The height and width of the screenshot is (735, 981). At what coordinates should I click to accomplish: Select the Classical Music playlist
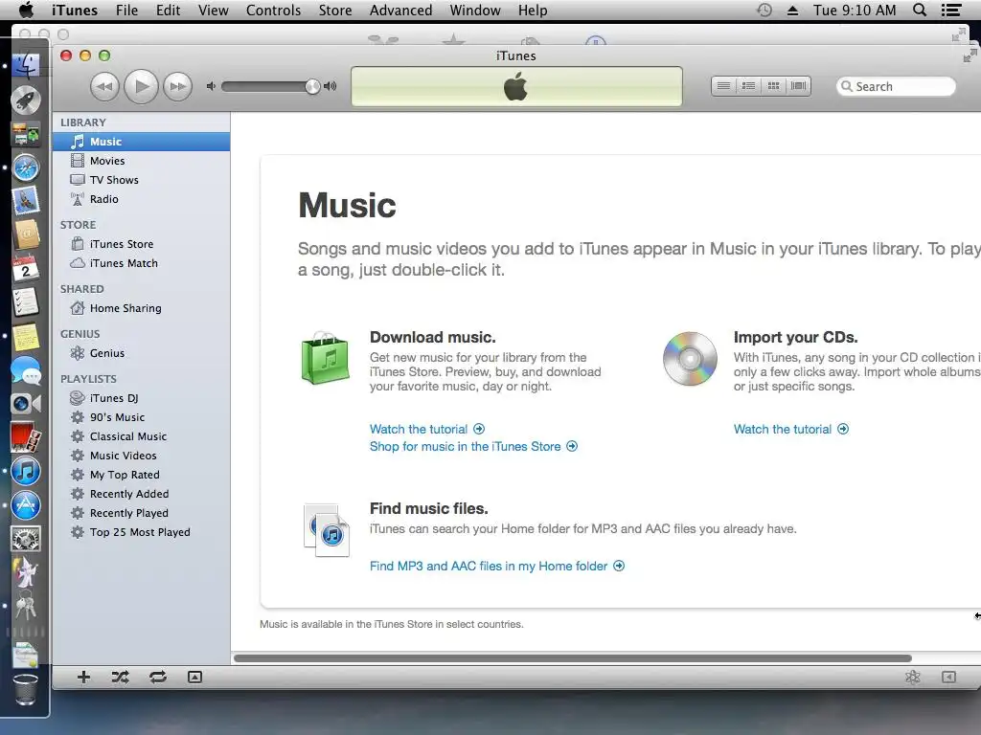[x=142, y=436]
